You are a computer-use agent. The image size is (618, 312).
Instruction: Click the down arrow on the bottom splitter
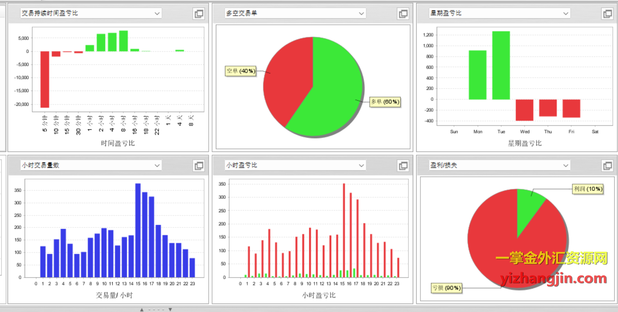pyautogui.click(x=170, y=309)
